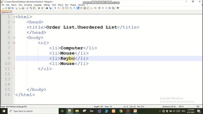Toggle Show All Characters pilcrow icon

point(75,8)
